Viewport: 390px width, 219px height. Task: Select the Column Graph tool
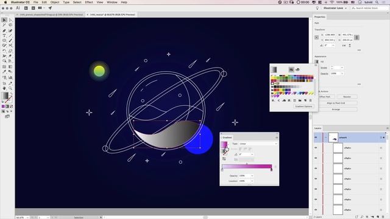pos(10,77)
